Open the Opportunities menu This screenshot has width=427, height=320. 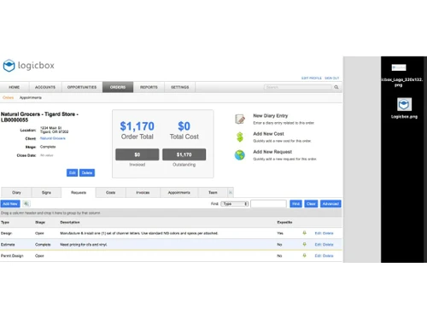[x=82, y=87]
